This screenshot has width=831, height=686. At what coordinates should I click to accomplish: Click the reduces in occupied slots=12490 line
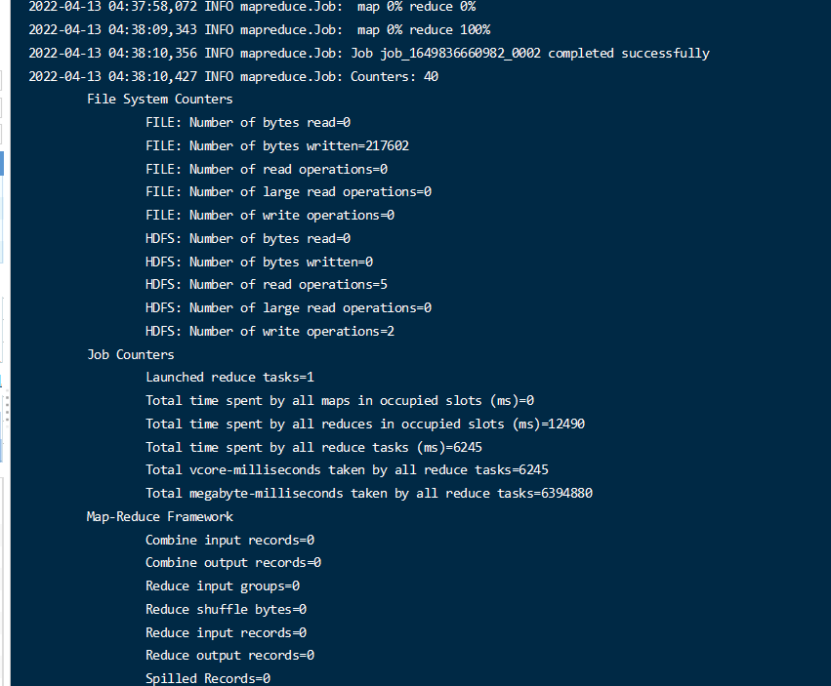[x=365, y=424]
